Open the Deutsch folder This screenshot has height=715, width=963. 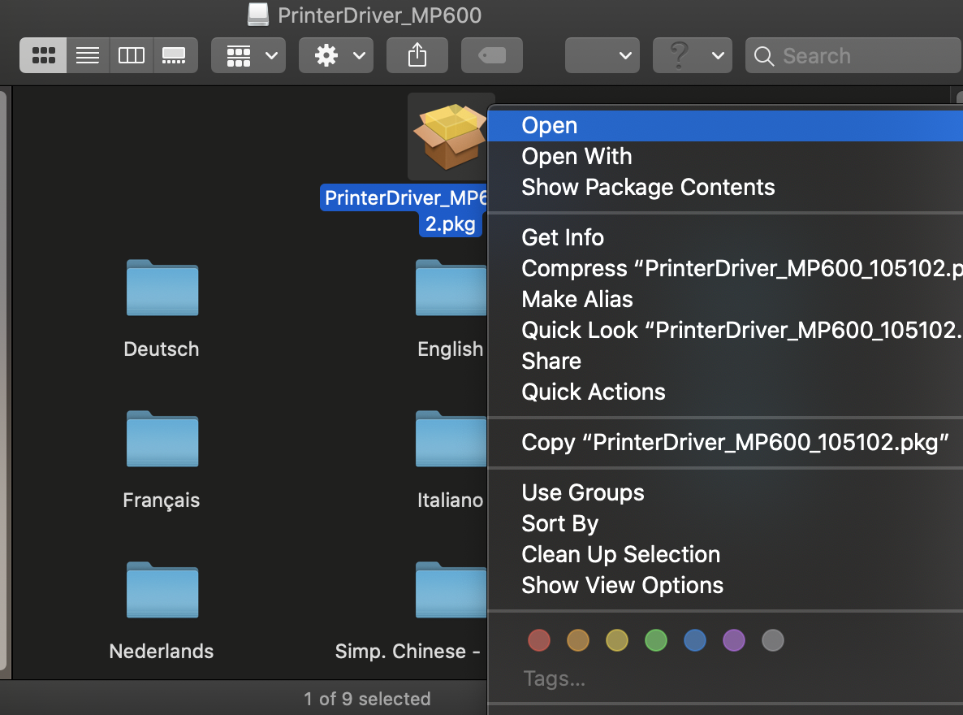pyautogui.click(x=161, y=288)
